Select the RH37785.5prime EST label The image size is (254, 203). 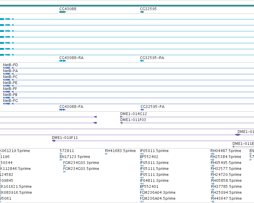pos(226,187)
